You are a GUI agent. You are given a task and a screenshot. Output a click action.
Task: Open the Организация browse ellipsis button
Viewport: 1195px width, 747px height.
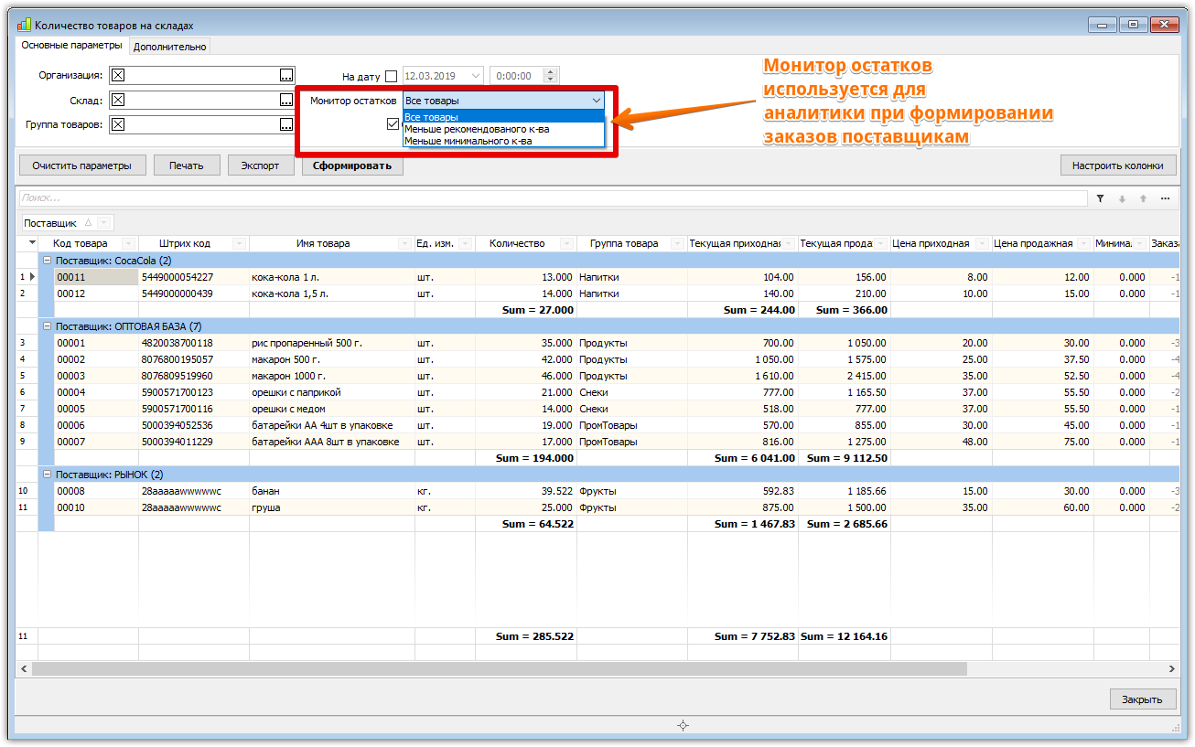click(x=286, y=76)
